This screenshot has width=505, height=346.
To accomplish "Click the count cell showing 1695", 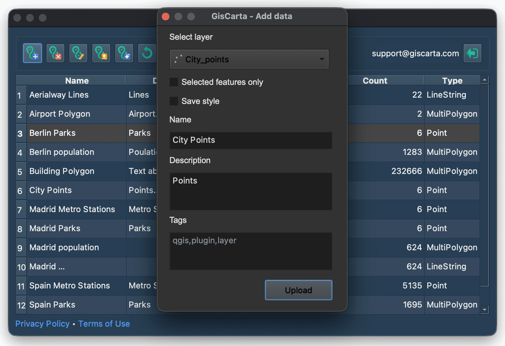I will (413, 305).
